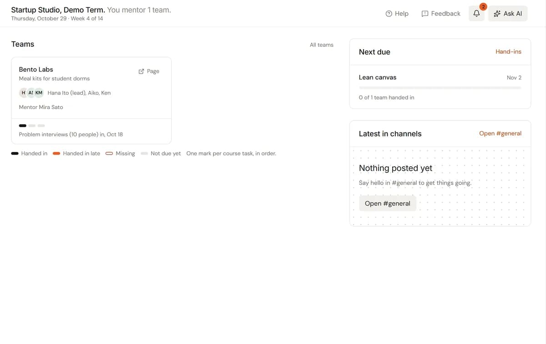
Task: Open the notifications bell
Action: pos(476,14)
